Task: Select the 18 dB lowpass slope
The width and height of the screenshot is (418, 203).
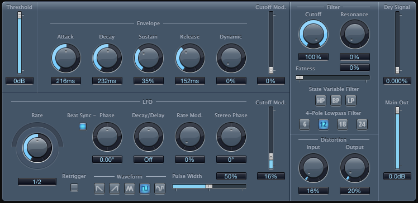Action: 343,124
